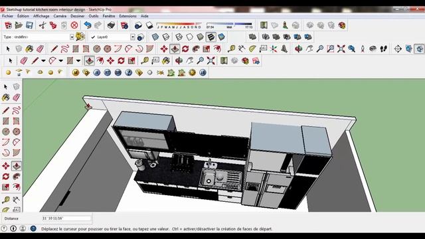The image size is (425, 239).
Task: Select the 3D Text tool
Action: [284, 48]
